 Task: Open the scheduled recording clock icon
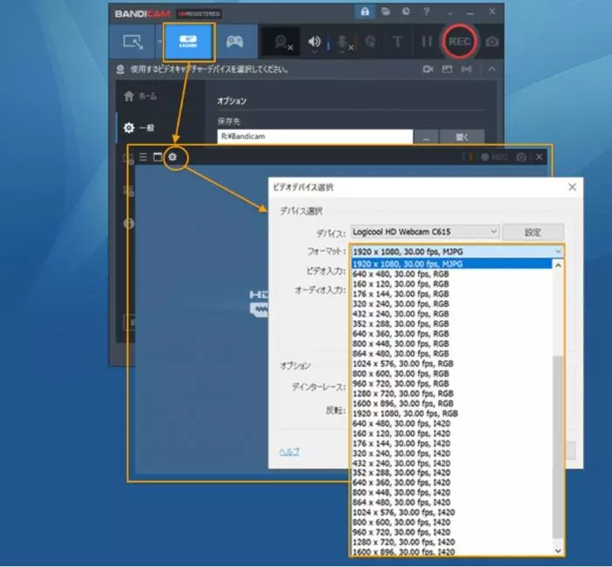[x=406, y=11]
